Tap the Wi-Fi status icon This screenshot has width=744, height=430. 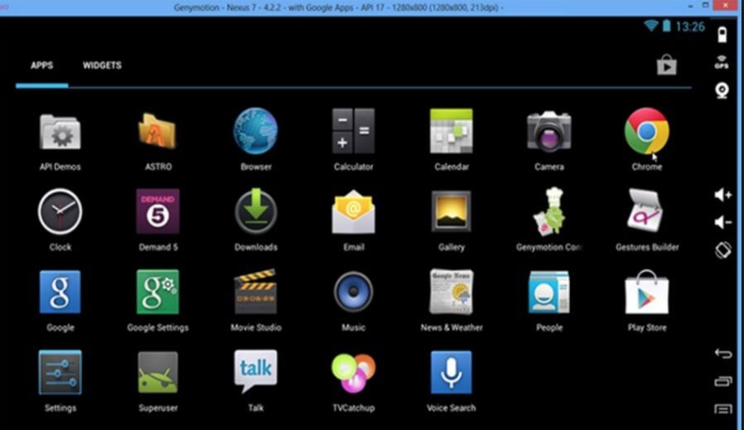pos(651,26)
